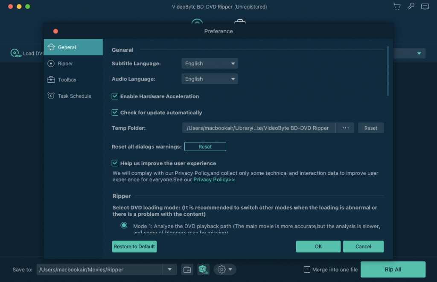Reset all dialogs warnings
The height and width of the screenshot is (282, 437).
click(x=205, y=147)
